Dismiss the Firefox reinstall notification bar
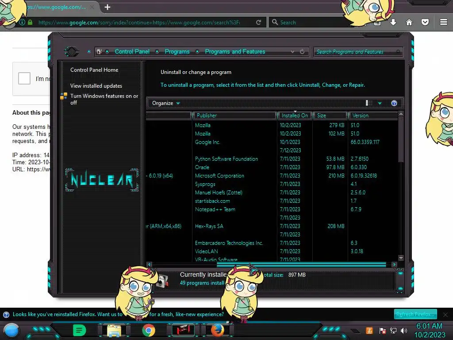The height and width of the screenshot is (340, 453). click(x=445, y=315)
